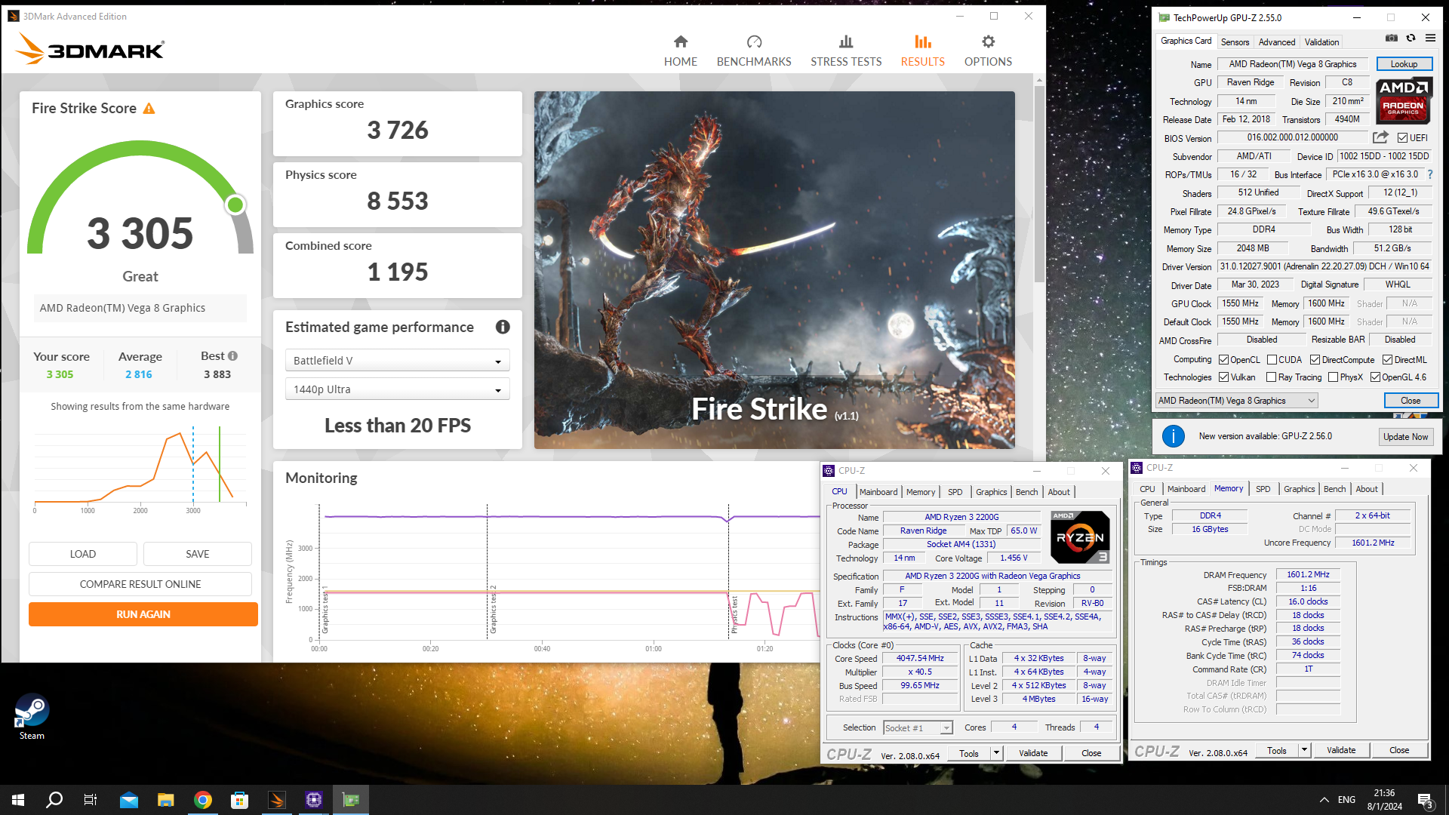Switch to CPU-Z taskbar icon
Viewport: 1449px width, 815px height.
tap(313, 800)
